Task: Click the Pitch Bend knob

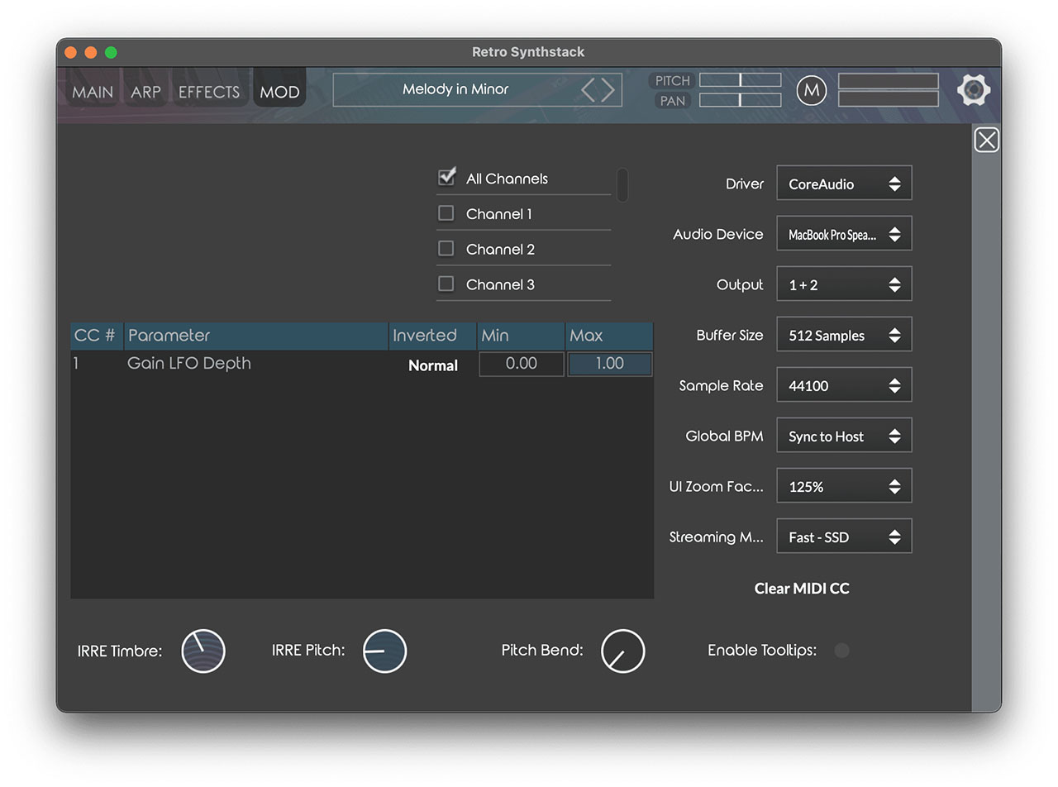Action: pos(622,651)
